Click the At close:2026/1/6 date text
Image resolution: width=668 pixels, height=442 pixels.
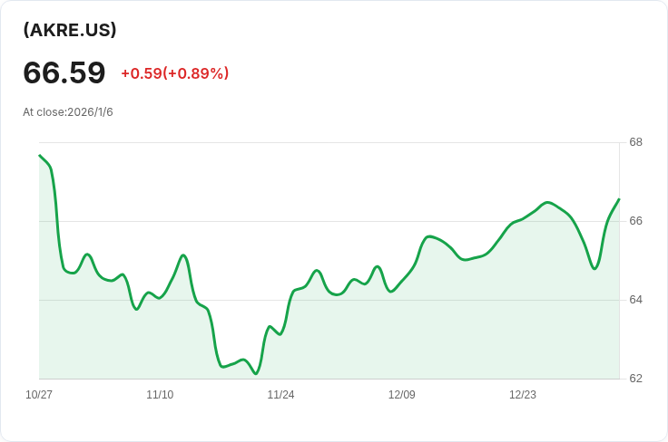(x=68, y=112)
